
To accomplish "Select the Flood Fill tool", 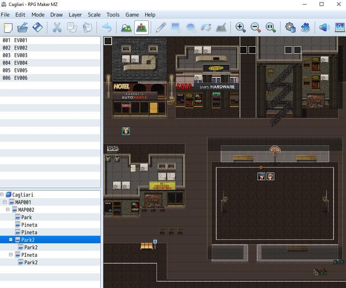I will tap(206, 27).
